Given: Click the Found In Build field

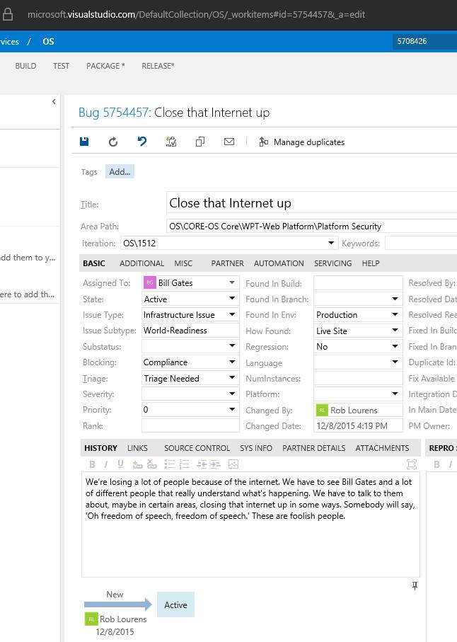Looking at the screenshot, I should [x=358, y=283].
